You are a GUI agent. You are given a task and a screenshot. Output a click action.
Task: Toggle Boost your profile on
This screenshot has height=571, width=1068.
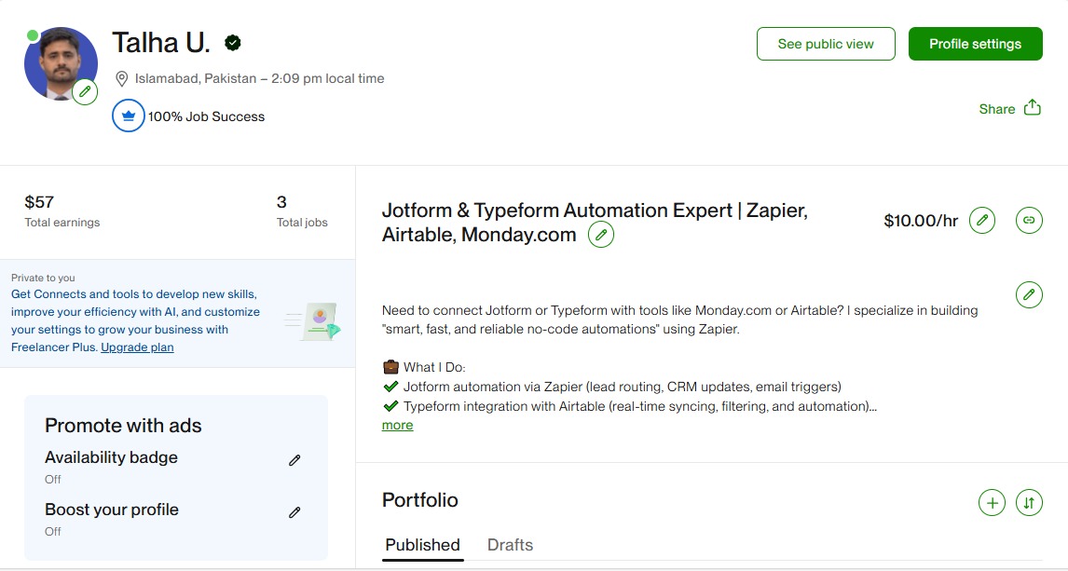pyautogui.click(x=112, y=510)
